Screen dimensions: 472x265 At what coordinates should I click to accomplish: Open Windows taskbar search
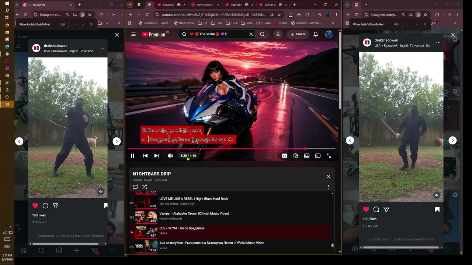tap(7, 11)
